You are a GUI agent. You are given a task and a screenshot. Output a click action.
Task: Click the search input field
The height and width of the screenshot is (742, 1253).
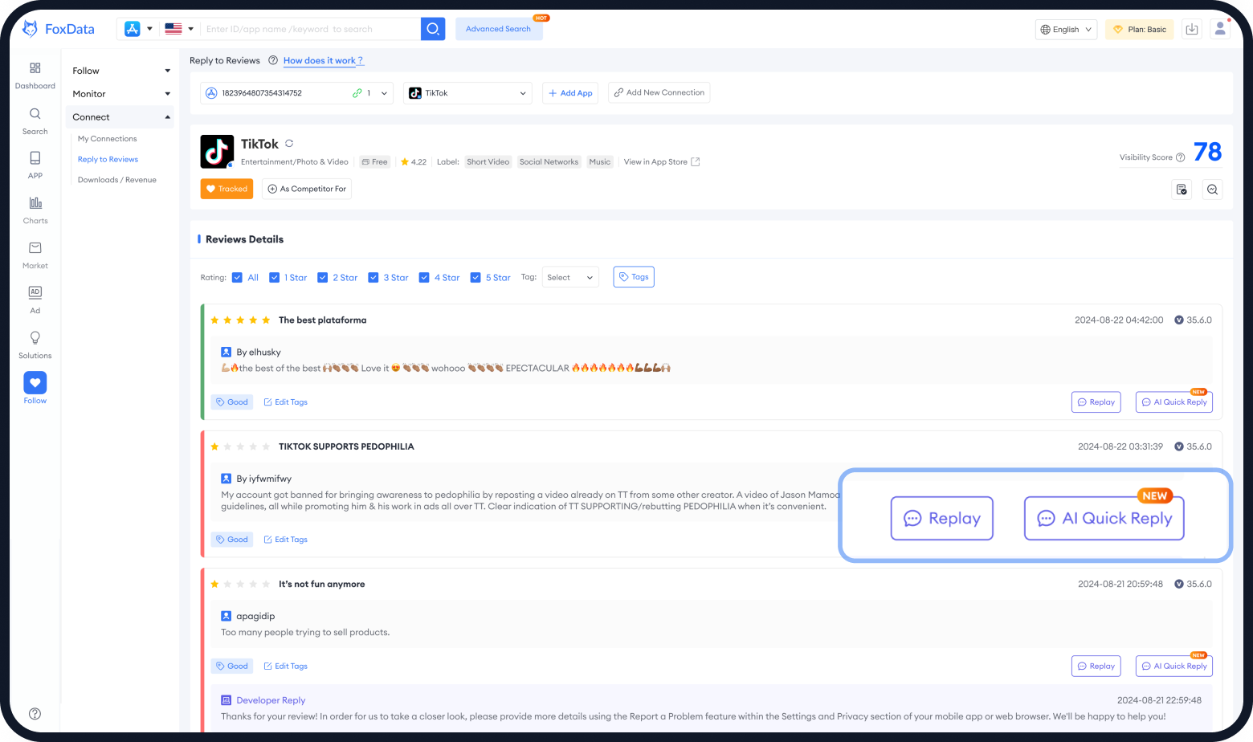pos(310,29)
